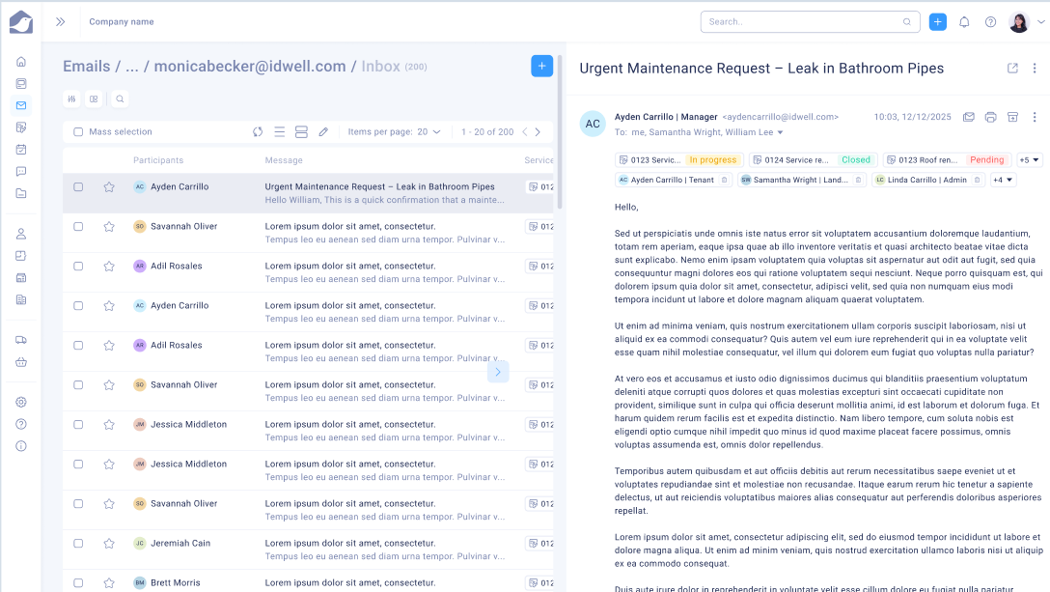Viewport: 1050px width, 592px height.
Task: Open the Calendar section in the left sidebar
Action: (x=21, y=150)
